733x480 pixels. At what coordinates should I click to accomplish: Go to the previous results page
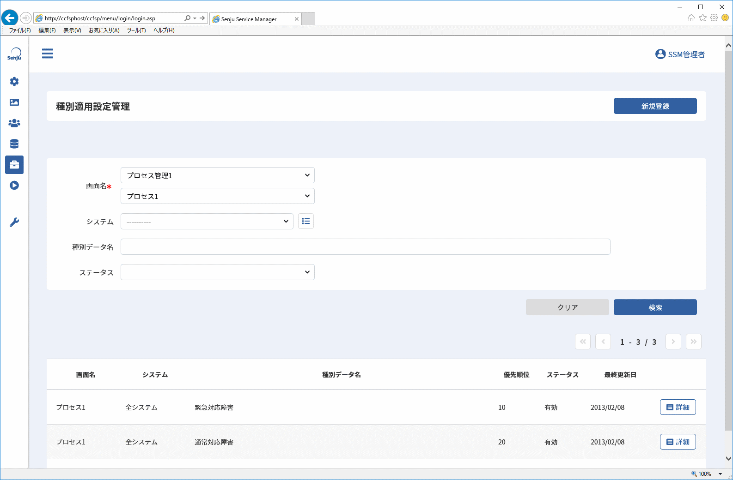coord(603,342)
